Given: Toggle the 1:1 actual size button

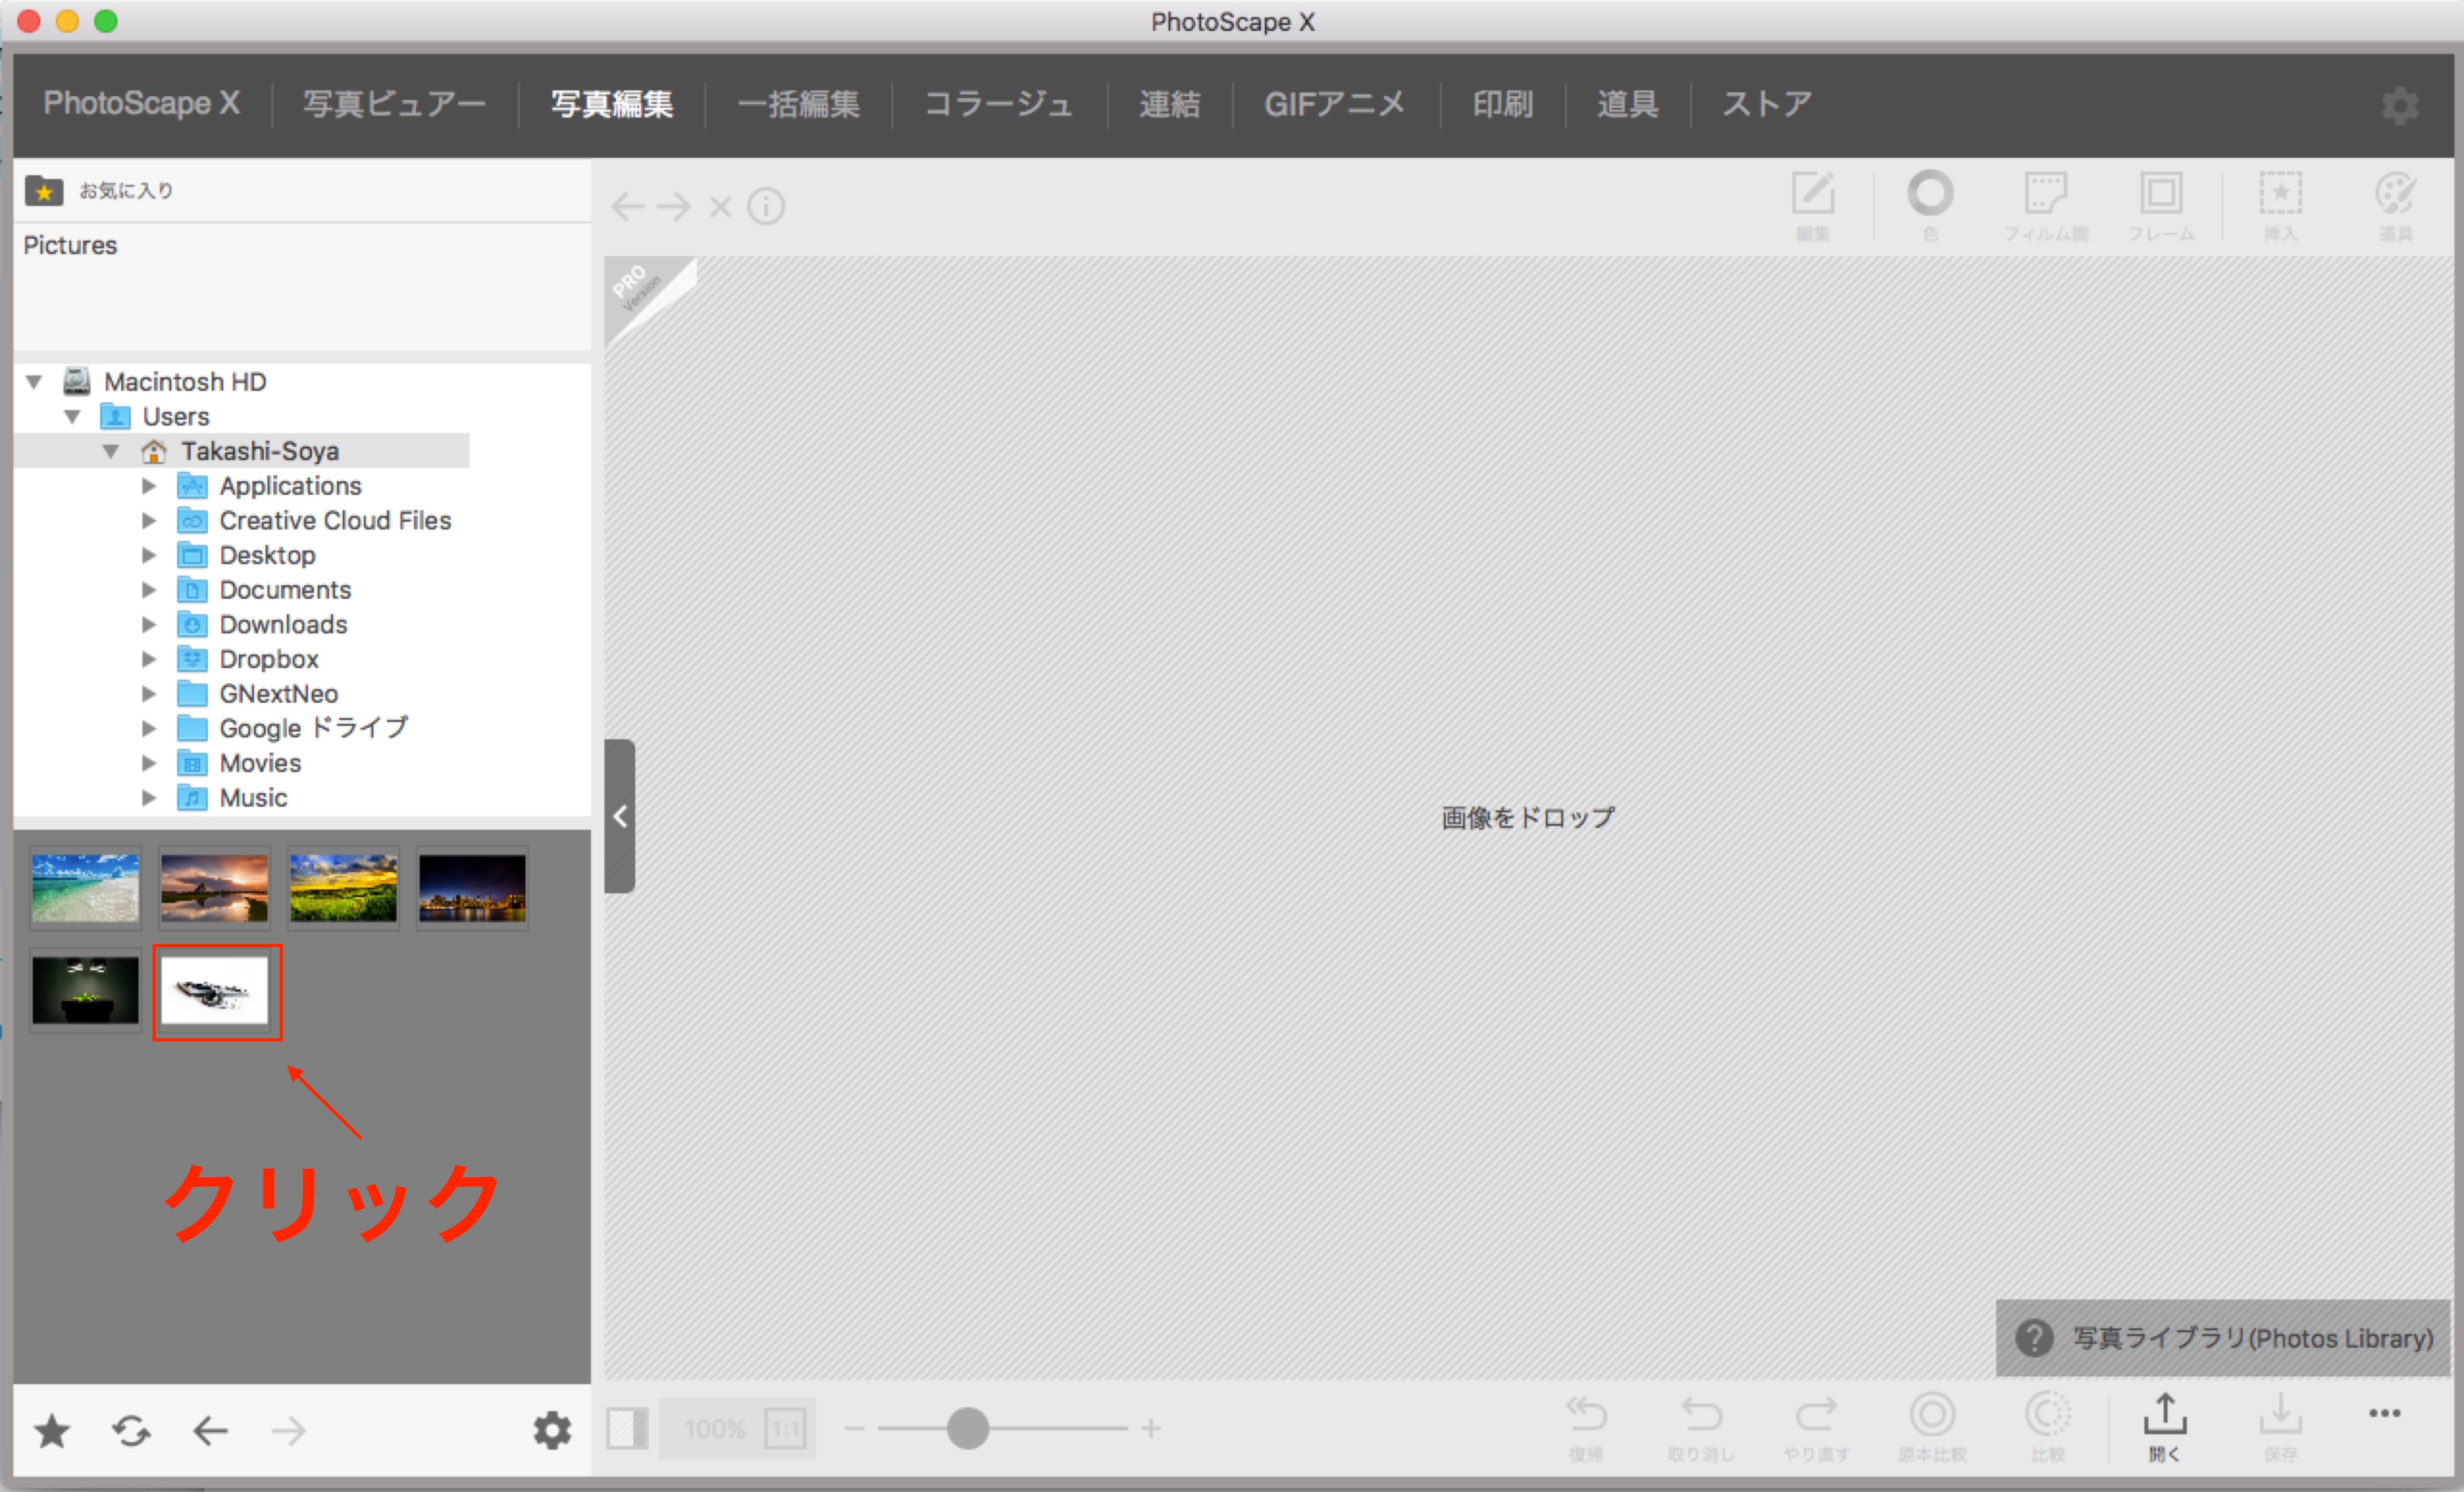Looking at the screenshot, I should 786,1428.
